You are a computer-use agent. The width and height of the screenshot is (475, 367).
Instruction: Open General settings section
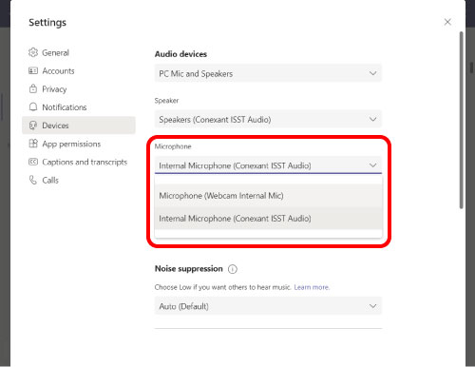79,52
